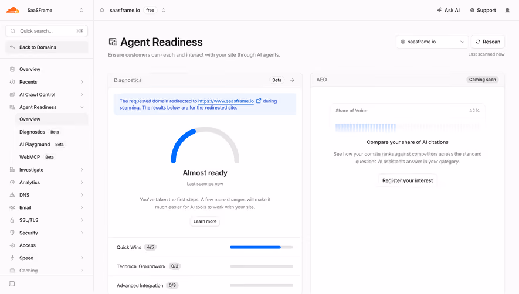Screen dimensions: 519x294
Task: Click the Back to Domains arrow icon
Action: [x=12, y=47]
